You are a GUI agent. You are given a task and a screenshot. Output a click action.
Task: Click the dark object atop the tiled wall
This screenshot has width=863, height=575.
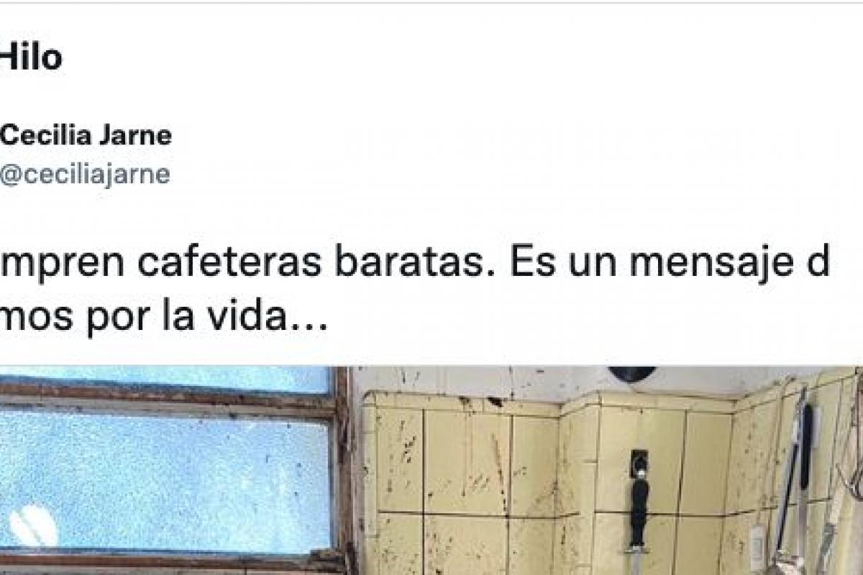(x=632, y=374)
